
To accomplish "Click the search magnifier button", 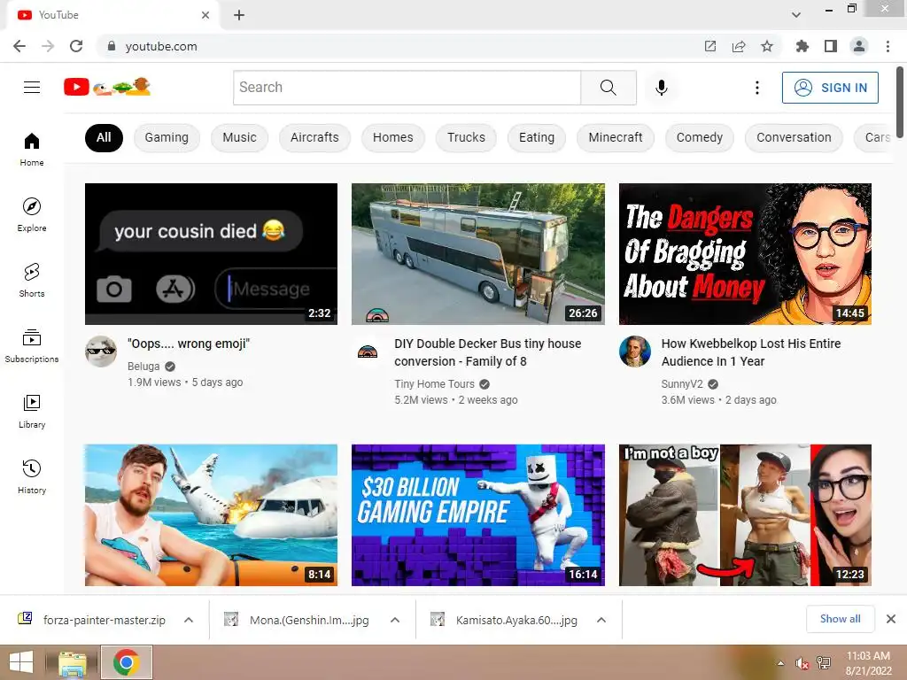I will click(608, 88).
